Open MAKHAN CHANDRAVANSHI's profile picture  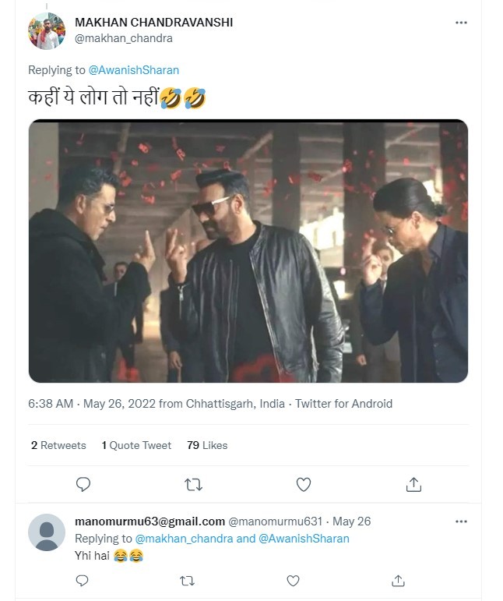click(47, 31)
